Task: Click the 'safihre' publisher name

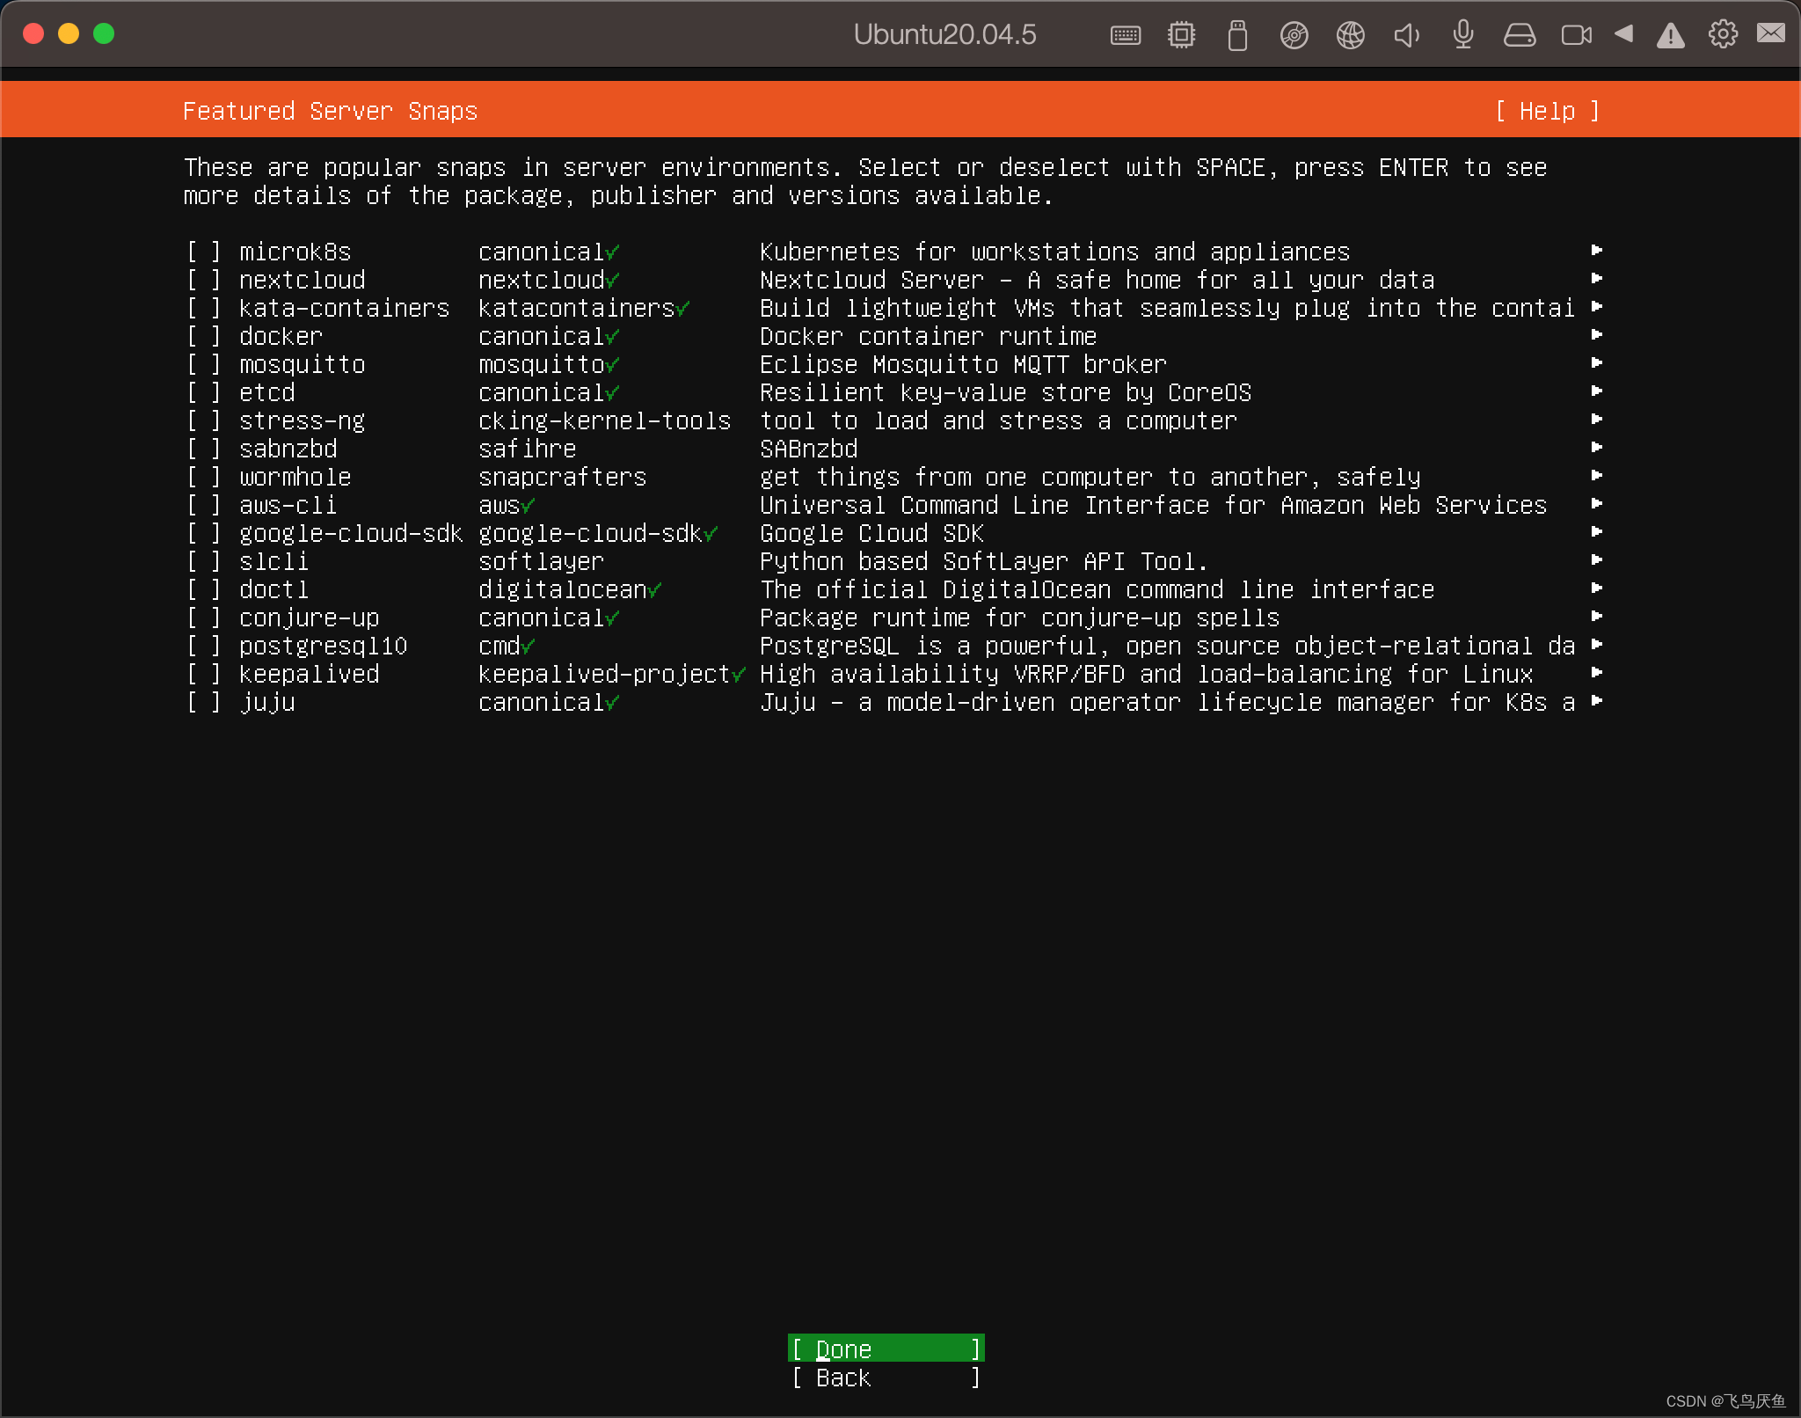Action: pos(528,450)
